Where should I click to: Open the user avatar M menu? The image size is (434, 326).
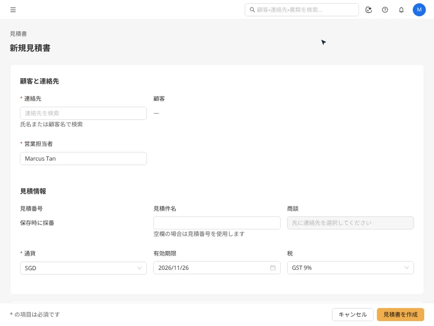(x=419, y=10)
